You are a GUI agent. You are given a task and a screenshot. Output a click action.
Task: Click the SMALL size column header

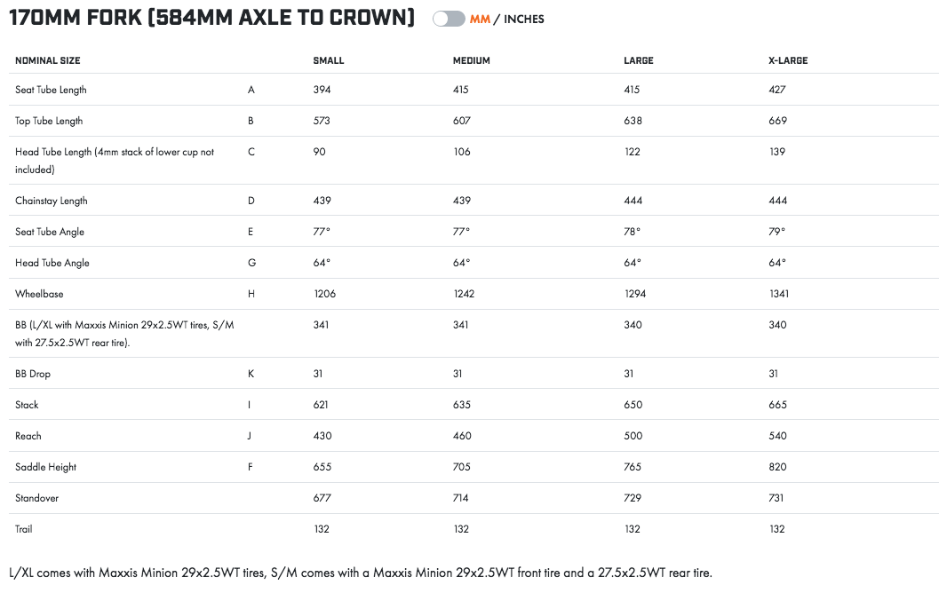click(329, 60)
